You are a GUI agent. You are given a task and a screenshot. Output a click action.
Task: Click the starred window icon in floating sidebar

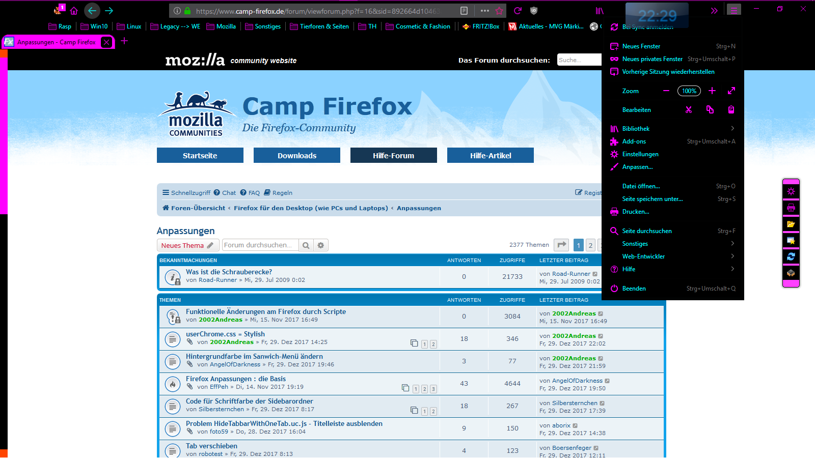[791, 240]
